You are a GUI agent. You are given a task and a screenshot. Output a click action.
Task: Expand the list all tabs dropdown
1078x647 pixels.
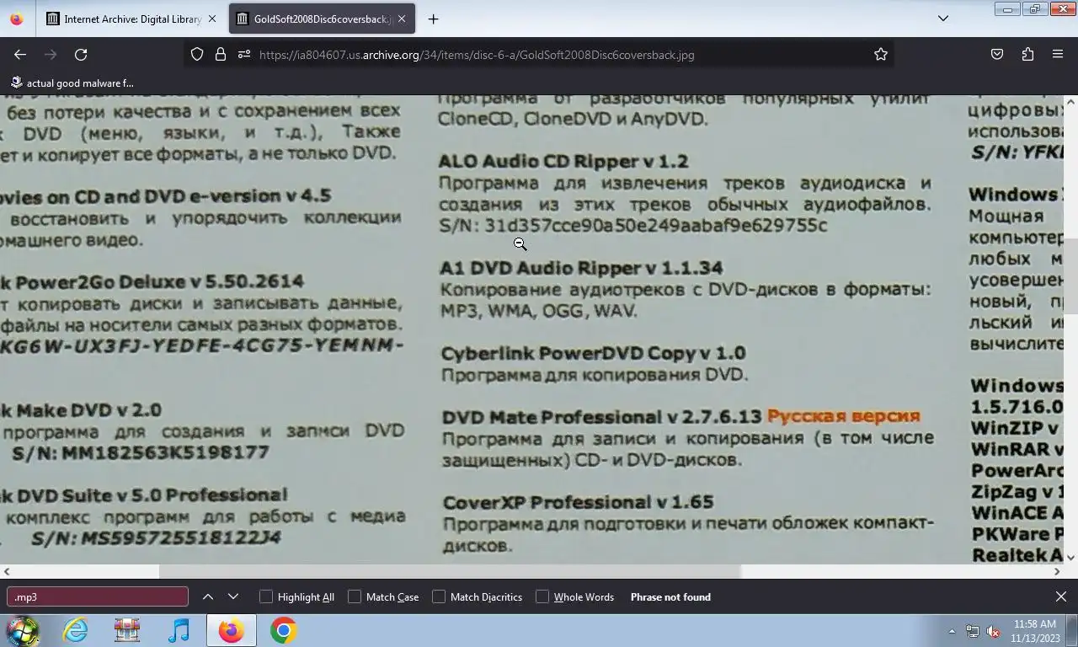[x=943, y=19]
